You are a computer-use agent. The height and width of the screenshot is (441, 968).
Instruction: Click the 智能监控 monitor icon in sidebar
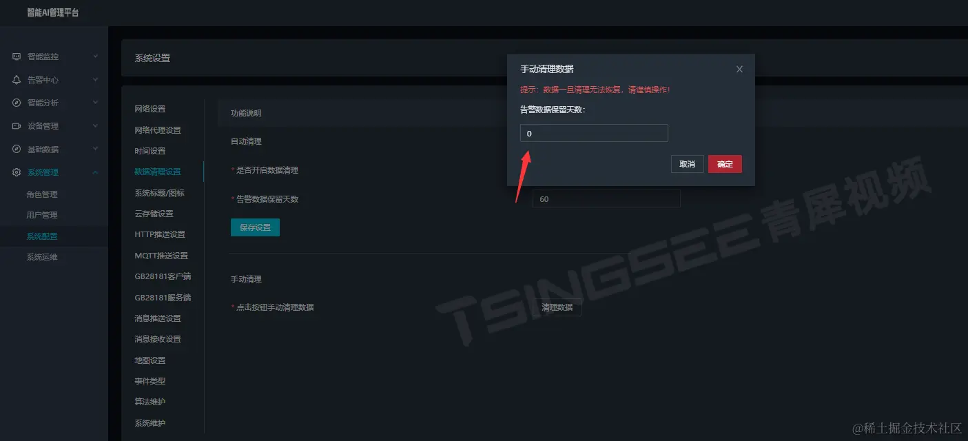pos(17,57)
